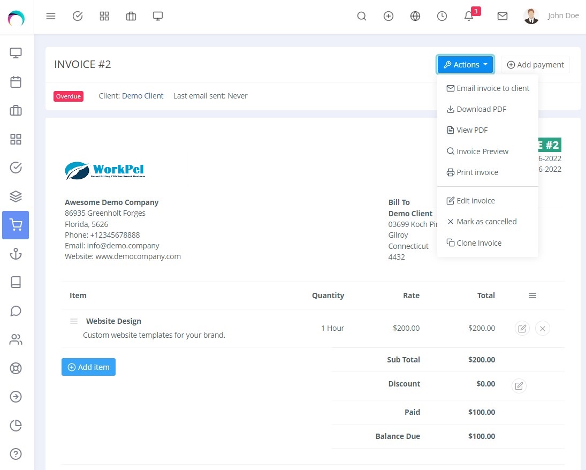
Task: Click the INVOICE #2 page title
Action: pos(82,64)
